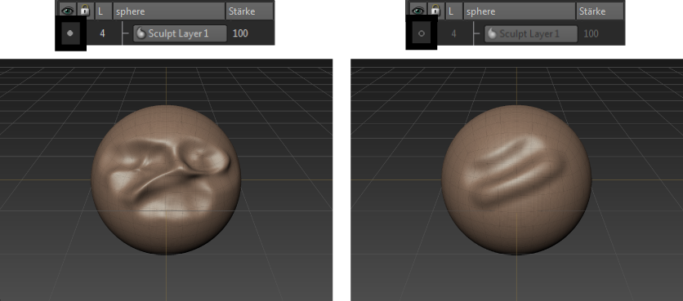Hide the left Sculpt Layer 1 via filled dot
683x301 pixels.
(x=70, y=33)
